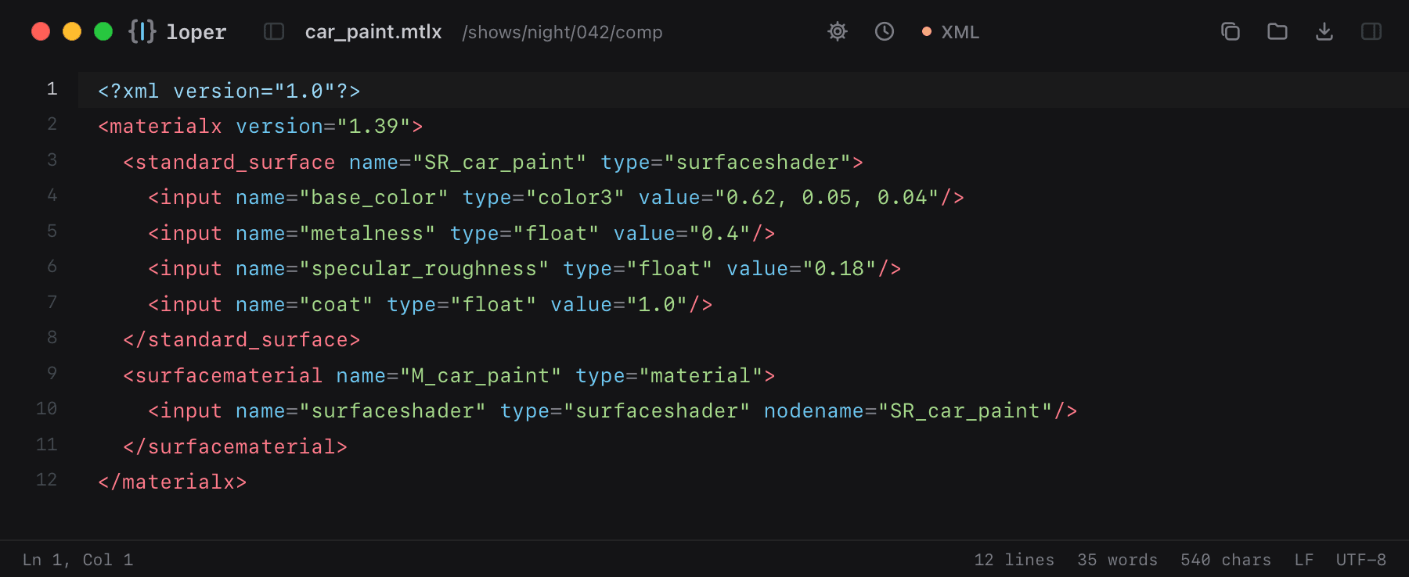Screen dimensions: 1409x577
Task: Toggle the left sidebar panel icon
Action: click(x=274, y=31)
